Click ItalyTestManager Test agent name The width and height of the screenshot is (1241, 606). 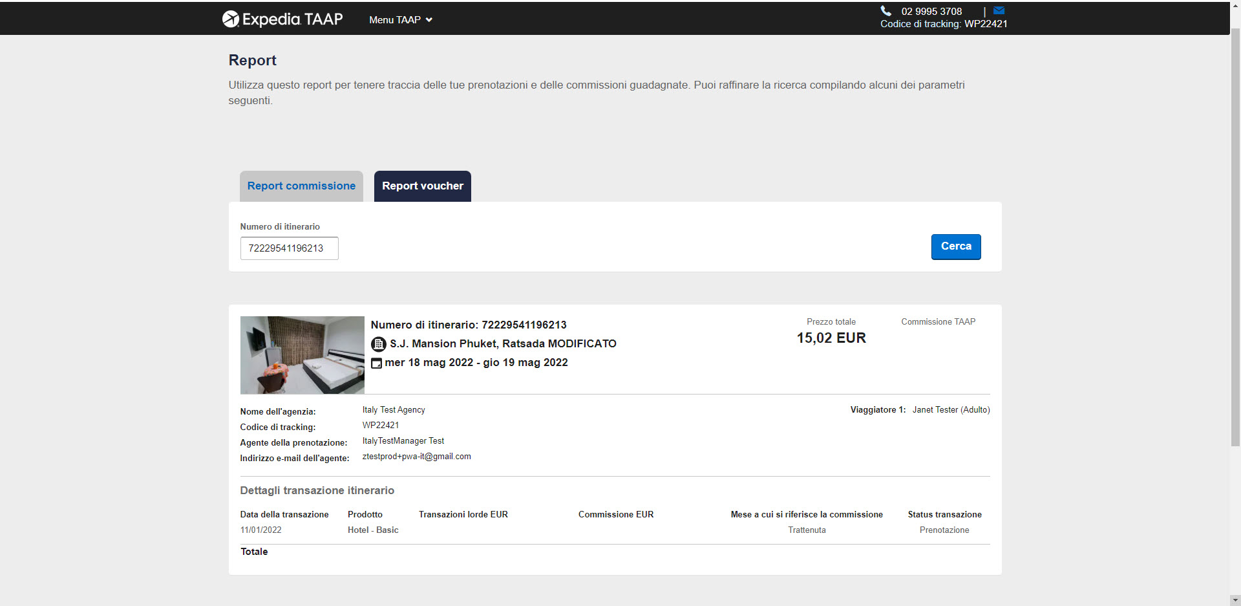tap(403, 441)
